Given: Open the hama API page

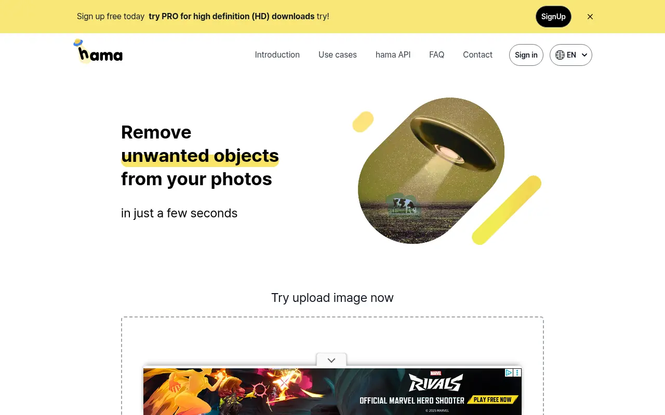Looking at the screenshot, I should point(393,55).
